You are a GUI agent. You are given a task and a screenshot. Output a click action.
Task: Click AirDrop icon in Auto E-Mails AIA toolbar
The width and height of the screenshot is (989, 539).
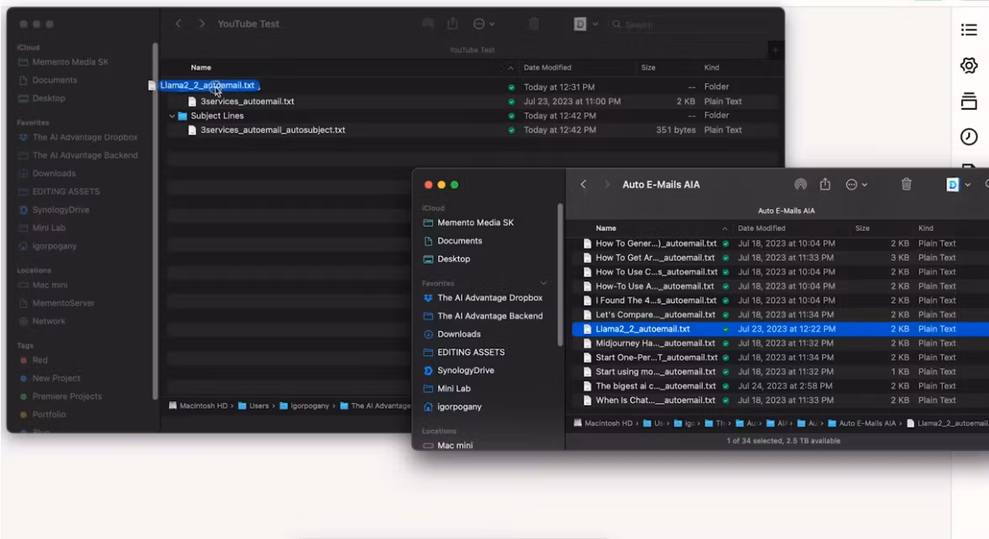click(x=800, y=185)
